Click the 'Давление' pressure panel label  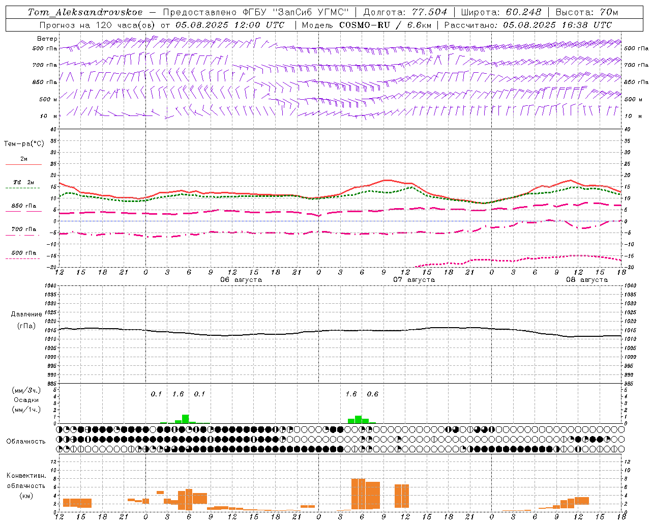(26, 314)
